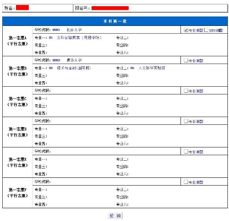Click the 返回 button at bottom
Screen dimensions: 229x221
click(x=115, y=215)
